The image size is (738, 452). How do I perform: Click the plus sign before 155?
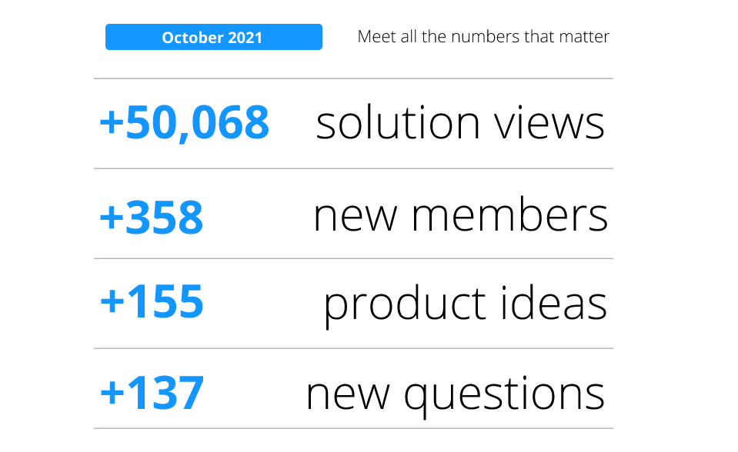point(112,301)
